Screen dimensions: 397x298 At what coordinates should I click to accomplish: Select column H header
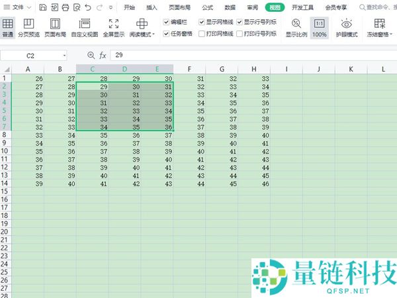[254, 69]
